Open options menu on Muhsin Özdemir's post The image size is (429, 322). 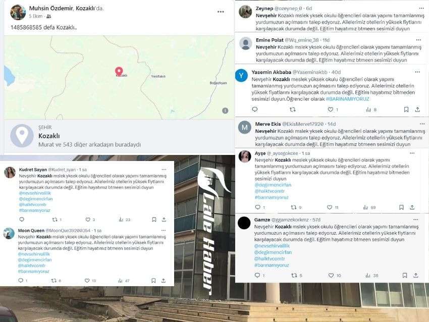[221, 12]
